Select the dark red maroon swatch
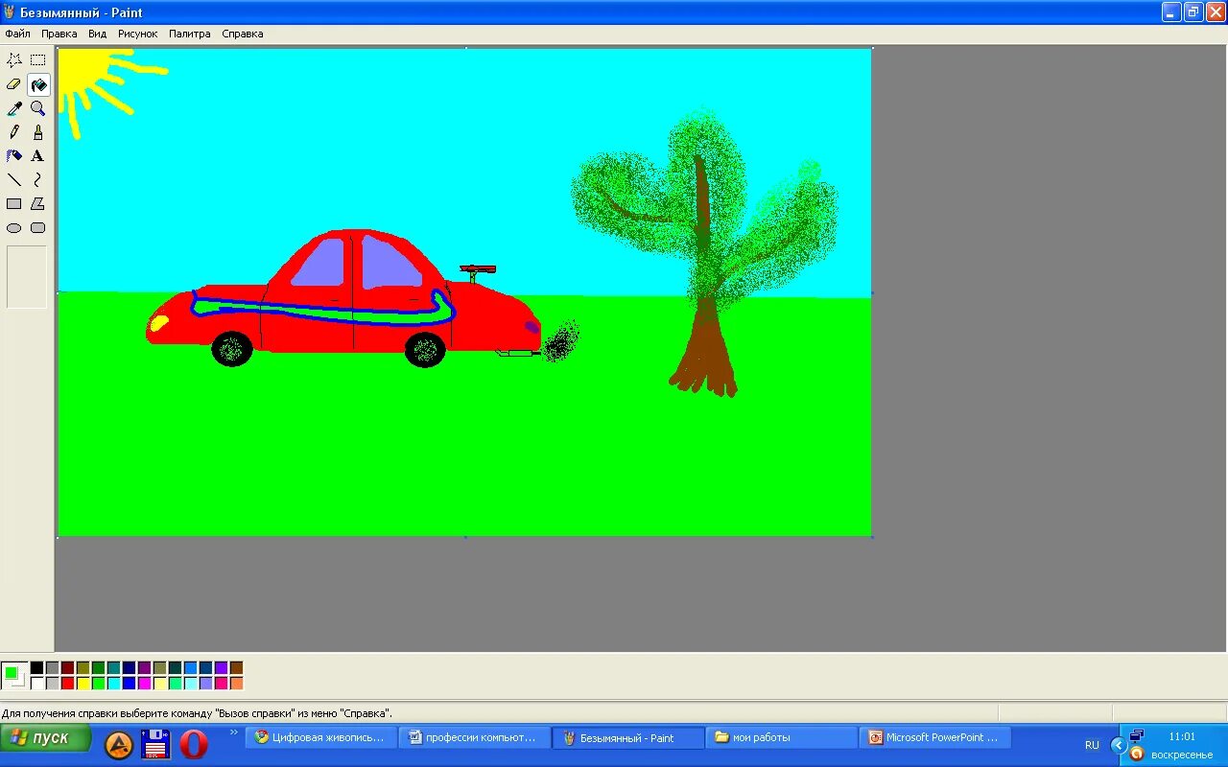Viewport: 1228px width, 767px height. click(x=67, y=667)
